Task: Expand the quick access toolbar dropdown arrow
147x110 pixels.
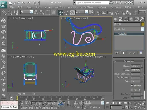Action: [x=38, y=3]
